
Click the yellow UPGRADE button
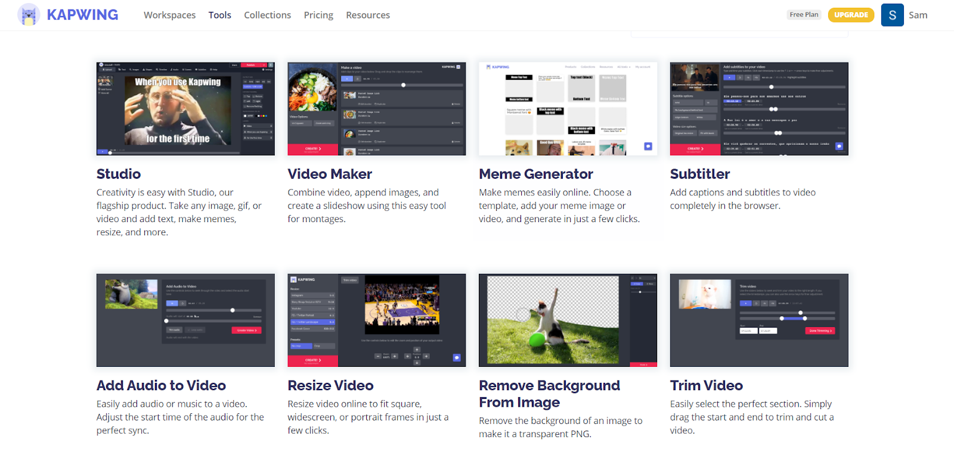851,15
